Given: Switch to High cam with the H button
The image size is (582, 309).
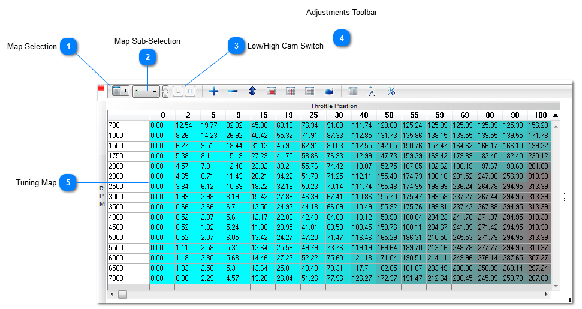Looking at the screenshot, I should 189,91.
